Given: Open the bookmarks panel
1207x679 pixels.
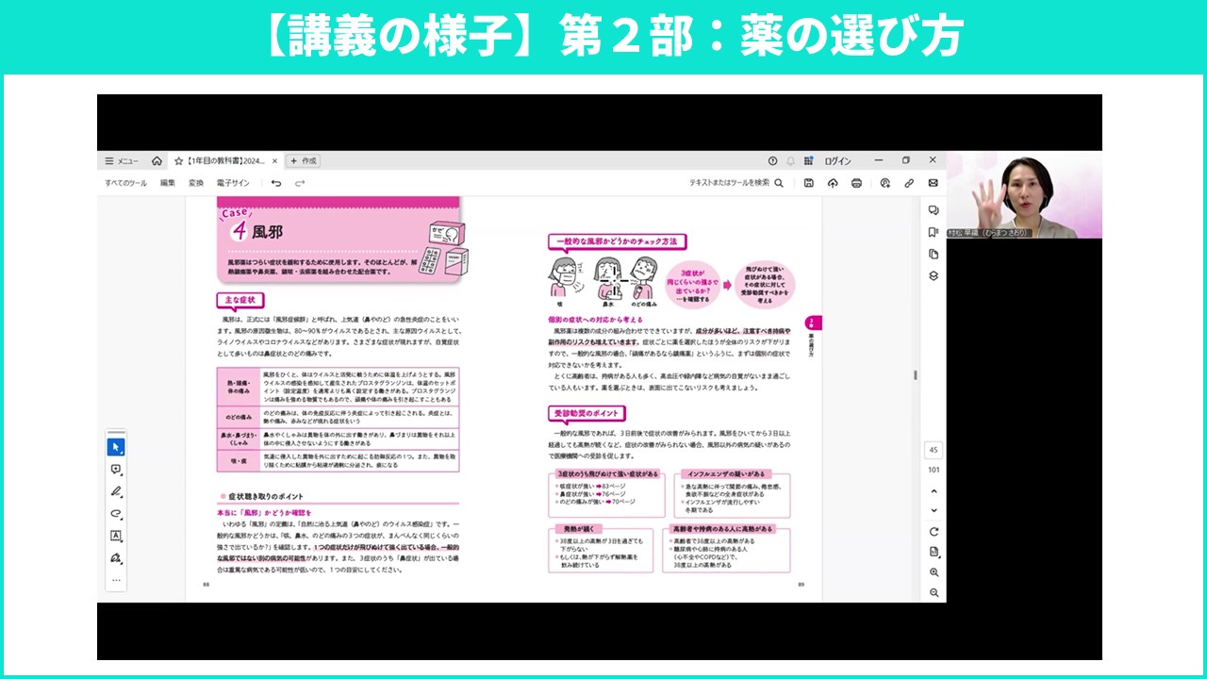Looking at the screenshot, I should click(934, 232).
